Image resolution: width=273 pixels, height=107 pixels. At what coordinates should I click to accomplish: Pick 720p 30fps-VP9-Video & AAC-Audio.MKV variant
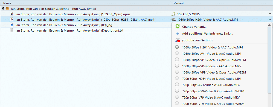click(x=211, y=97)
